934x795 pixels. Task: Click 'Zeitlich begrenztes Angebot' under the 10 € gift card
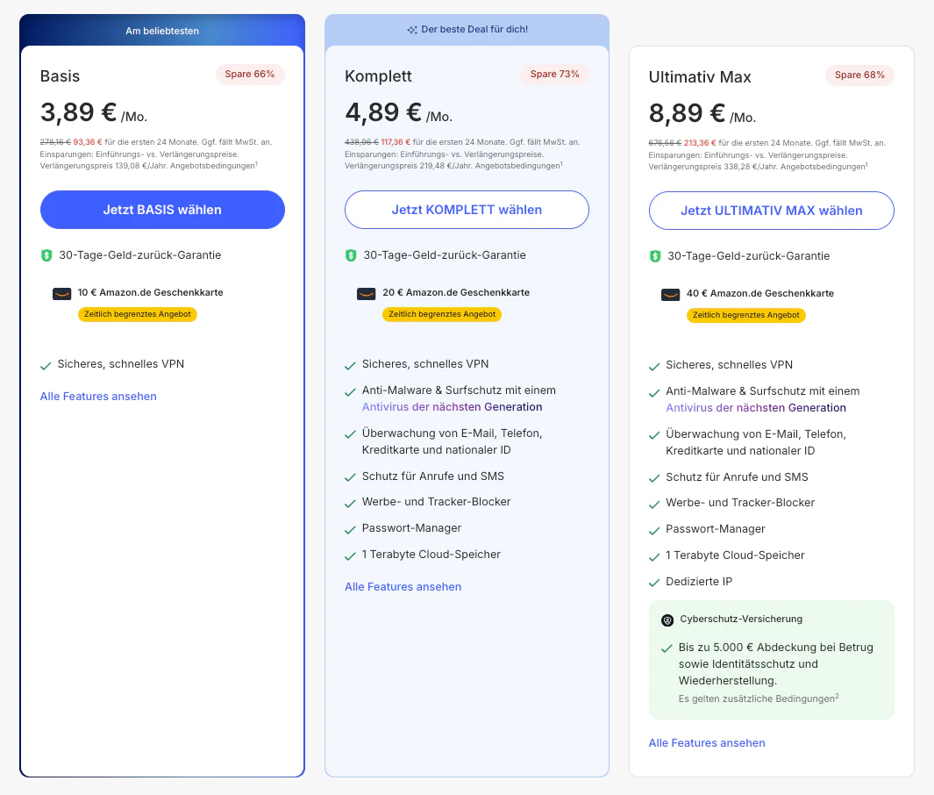pos(138,314)
